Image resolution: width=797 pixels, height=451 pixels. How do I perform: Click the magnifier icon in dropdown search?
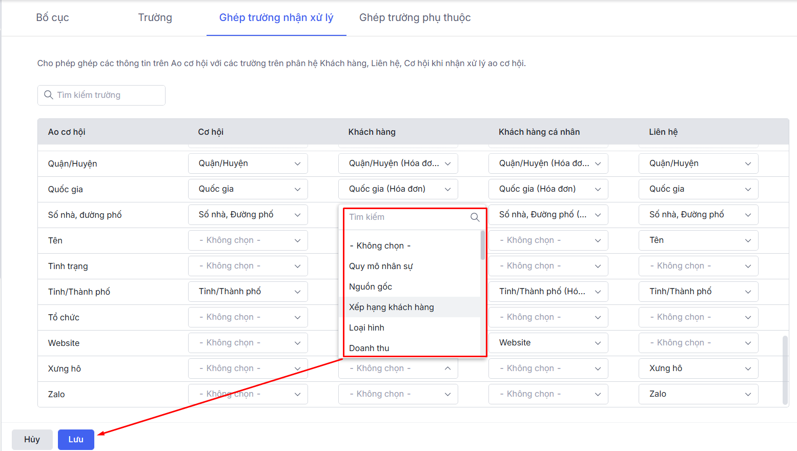(475, 217)
